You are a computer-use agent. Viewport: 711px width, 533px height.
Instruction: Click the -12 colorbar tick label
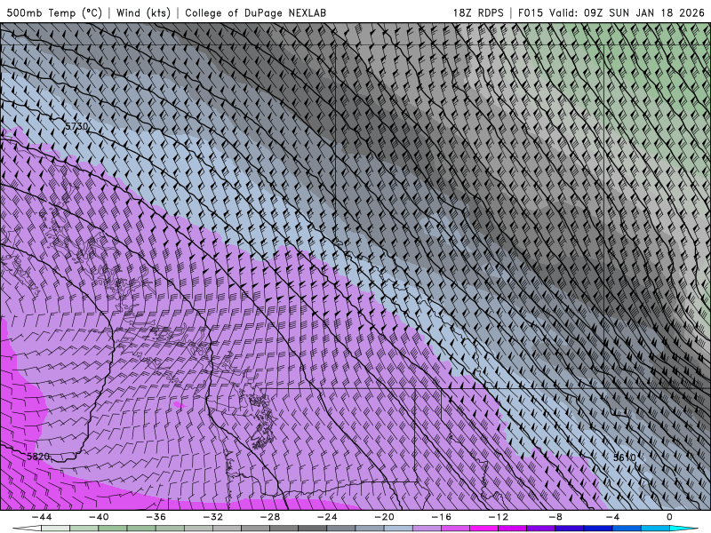click(499, 517)
